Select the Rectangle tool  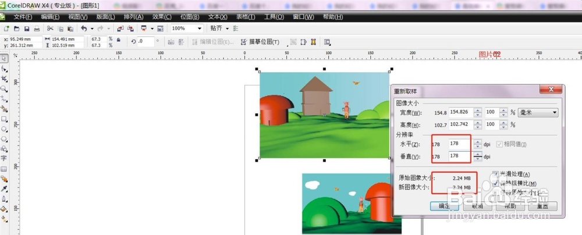pos(4,119)
